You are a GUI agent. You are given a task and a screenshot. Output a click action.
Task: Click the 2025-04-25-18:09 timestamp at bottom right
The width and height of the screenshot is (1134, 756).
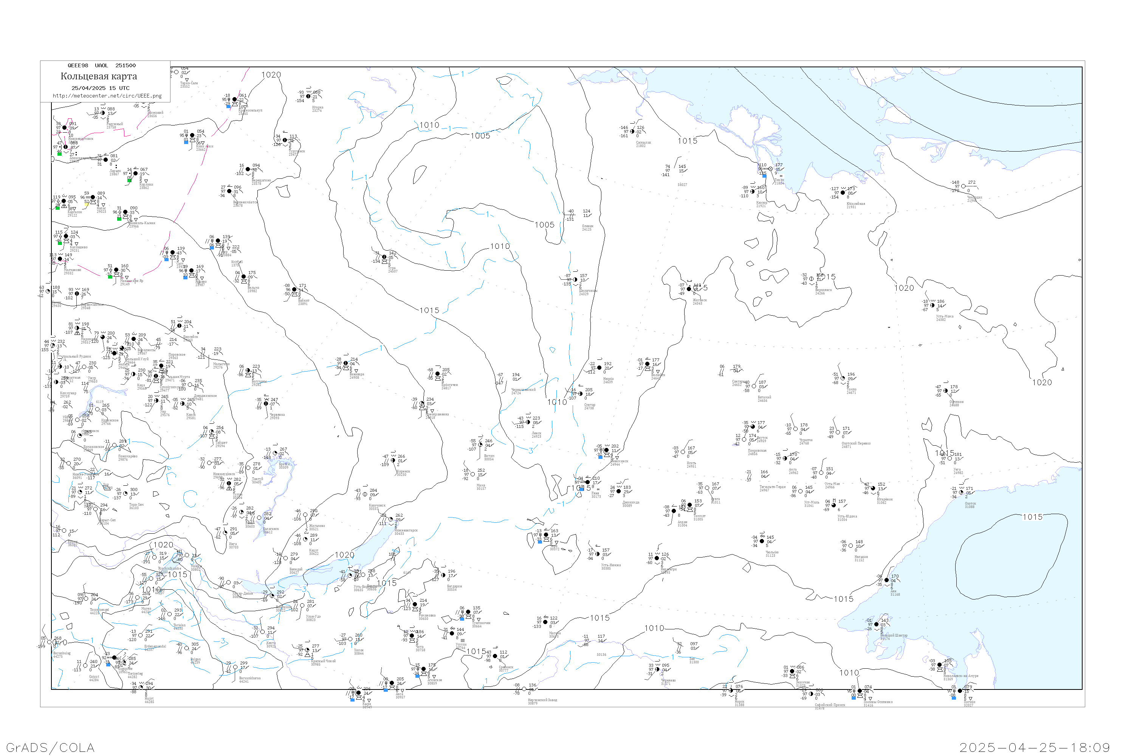1034,747
